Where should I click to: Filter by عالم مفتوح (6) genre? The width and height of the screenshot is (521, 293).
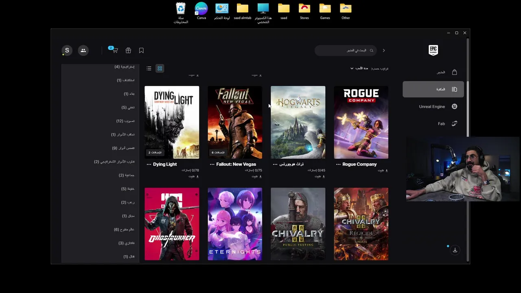pyautogui.click(x=124, y=230)
